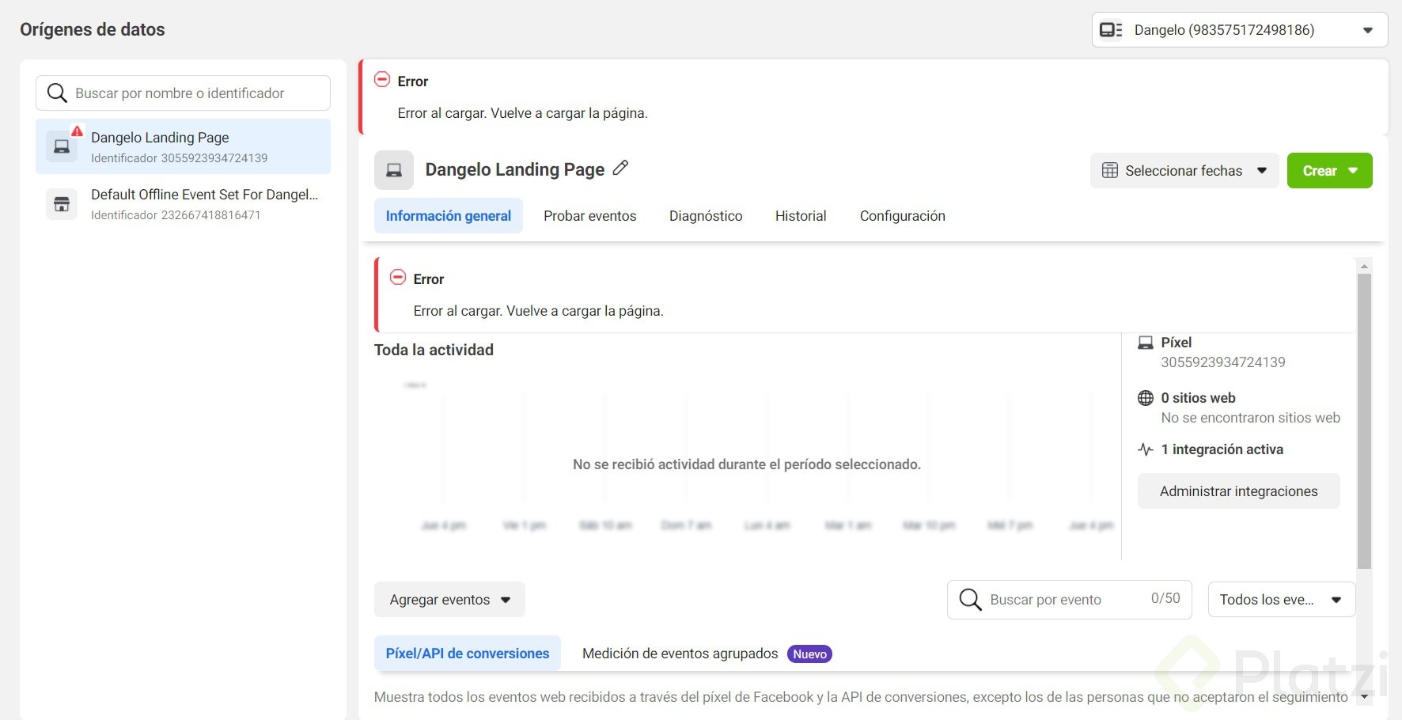This screenshot has height=720, width=1402.
Task: Click the Toda la actividad heading
Action: [434, 350]
